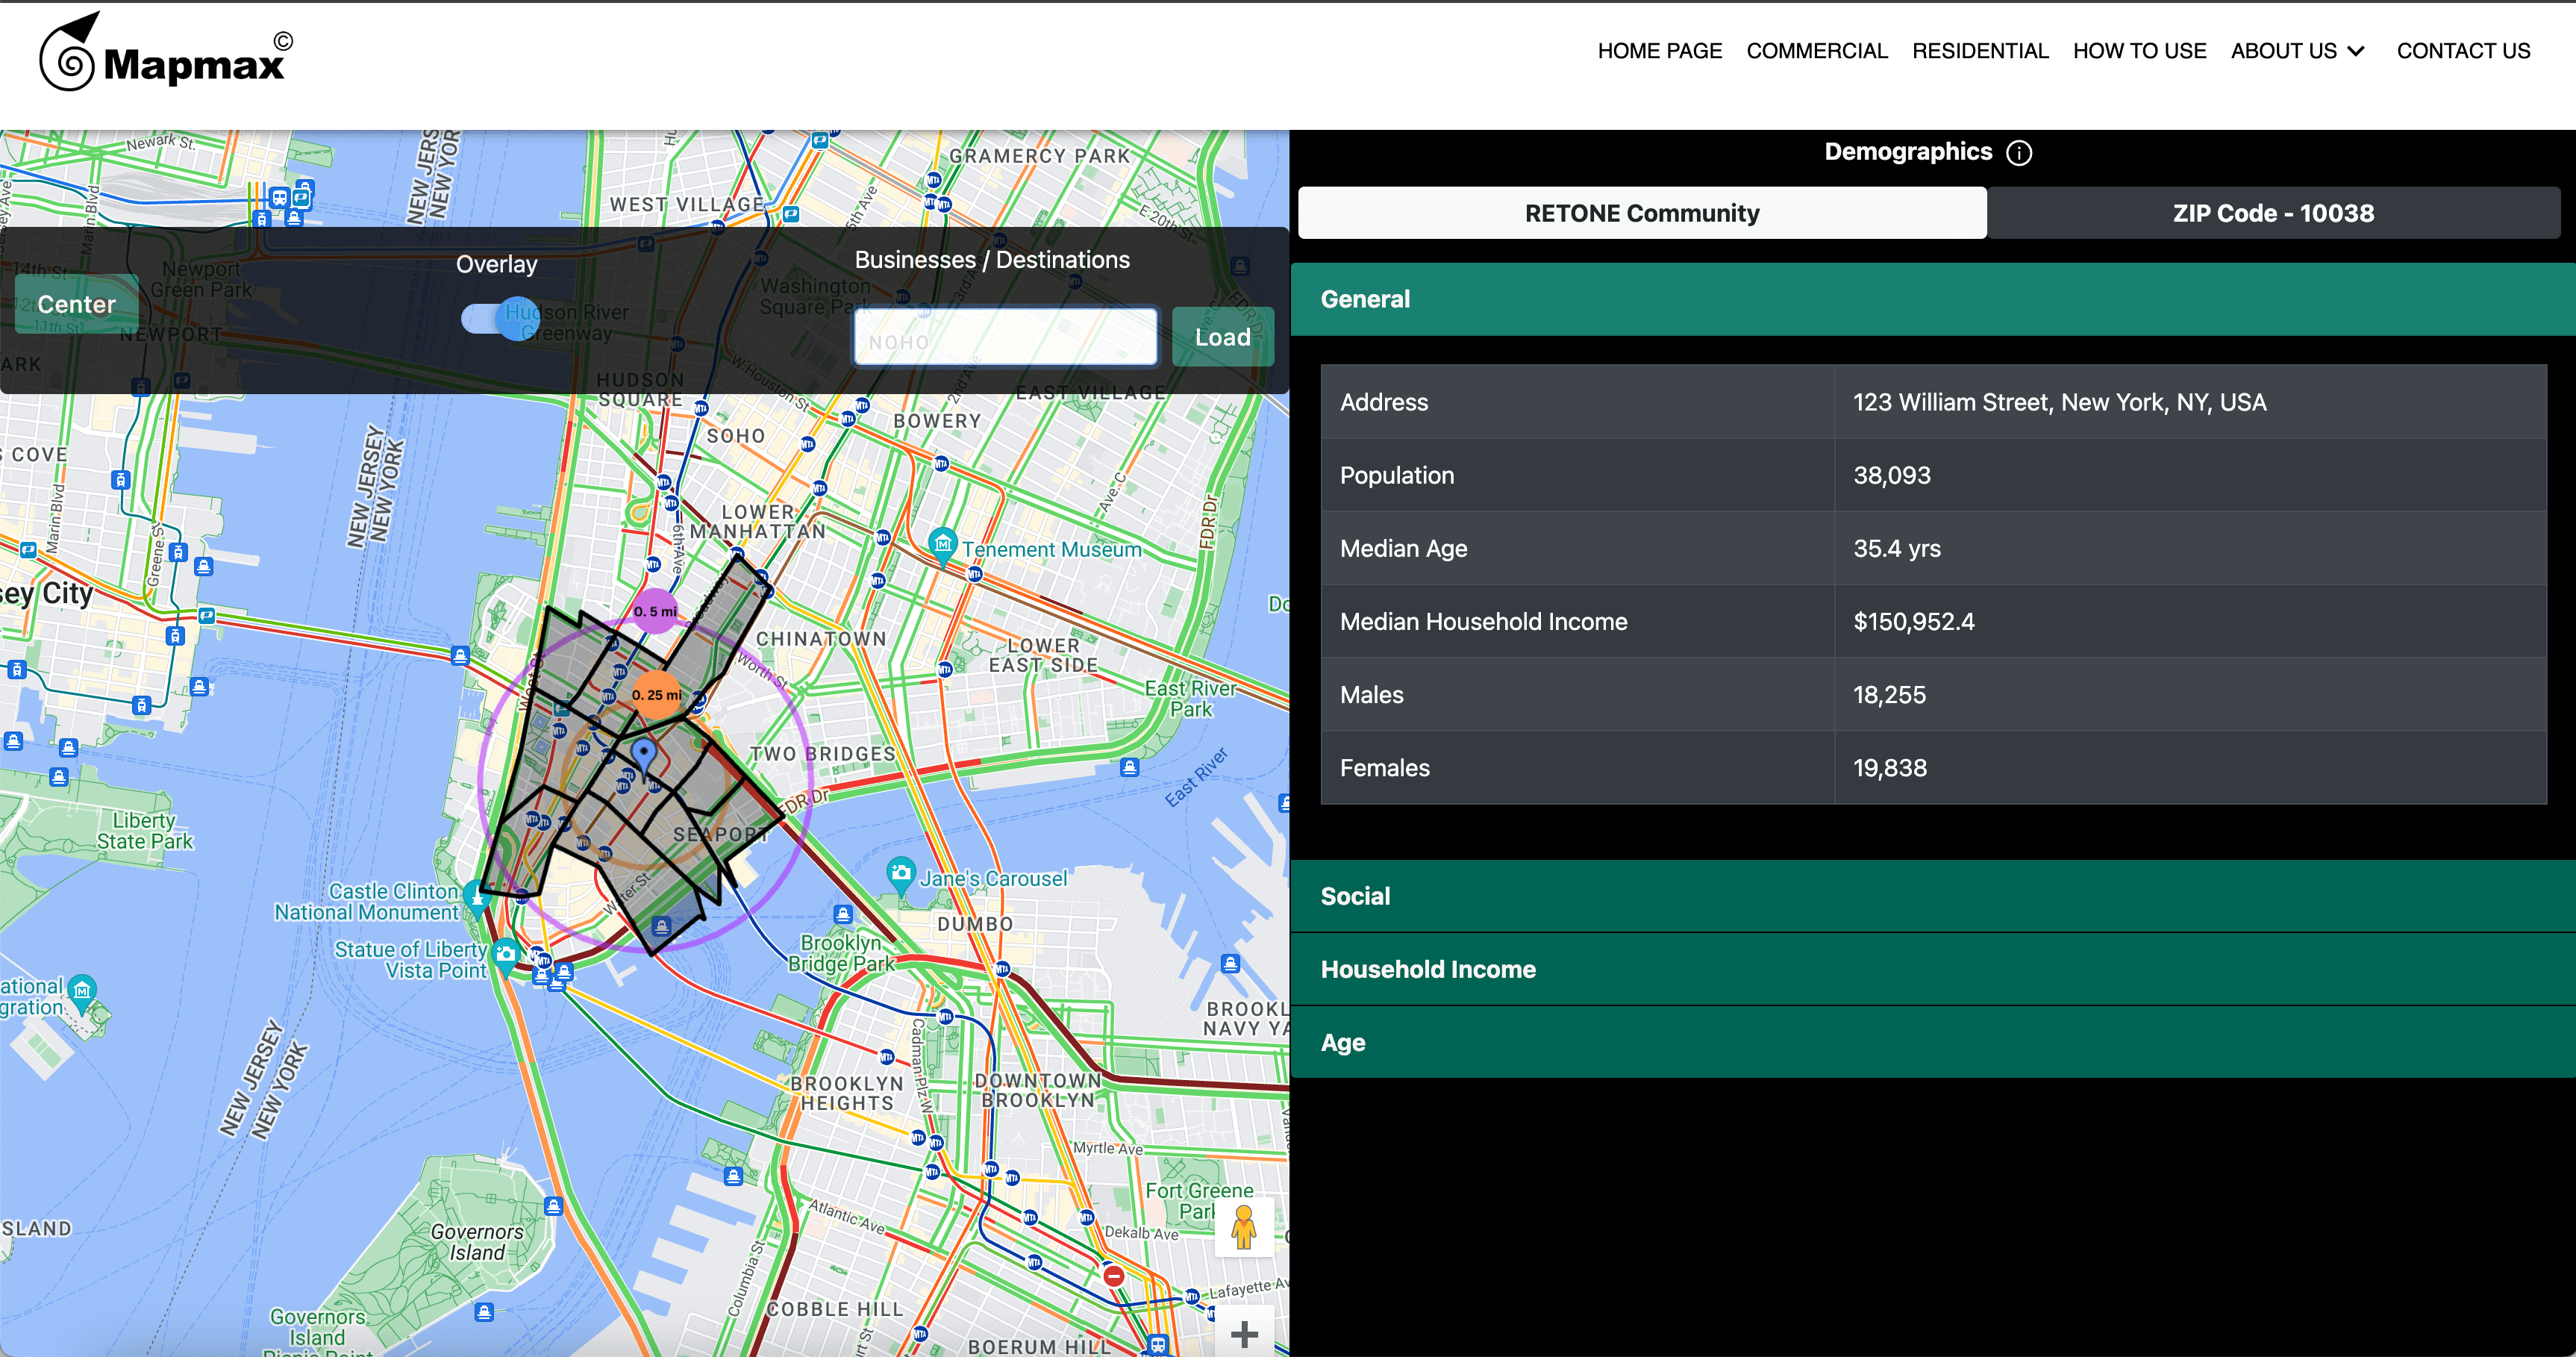Toggle the Overlay switch

point(500,319)
